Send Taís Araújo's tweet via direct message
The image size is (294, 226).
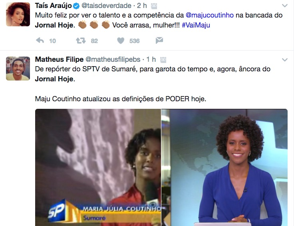(x=159, y=40)
